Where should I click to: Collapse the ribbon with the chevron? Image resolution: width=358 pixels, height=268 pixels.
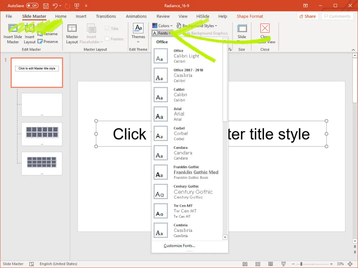[353, 50]
